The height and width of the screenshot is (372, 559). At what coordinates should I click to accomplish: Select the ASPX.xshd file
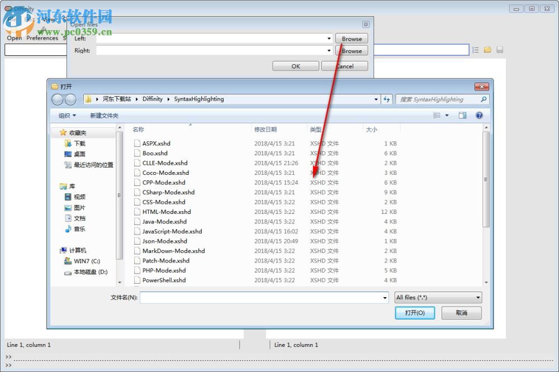click(152, 143)
